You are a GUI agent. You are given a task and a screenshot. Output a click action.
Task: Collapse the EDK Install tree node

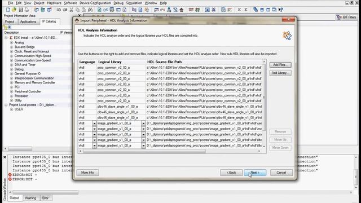[6, 38]
